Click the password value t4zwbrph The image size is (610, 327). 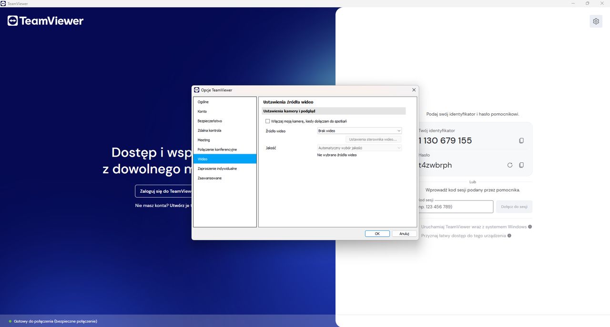(435, 165)
